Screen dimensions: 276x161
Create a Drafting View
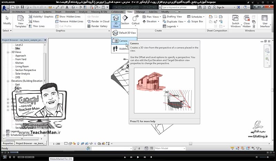click(x=172, y=17)
